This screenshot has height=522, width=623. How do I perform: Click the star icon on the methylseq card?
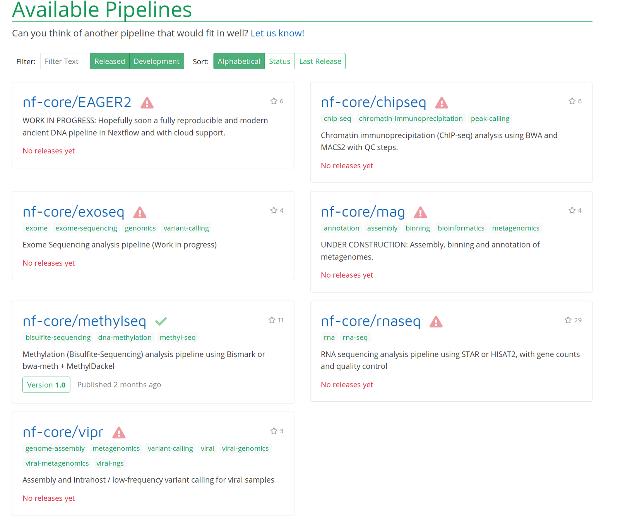pos(272,320)
